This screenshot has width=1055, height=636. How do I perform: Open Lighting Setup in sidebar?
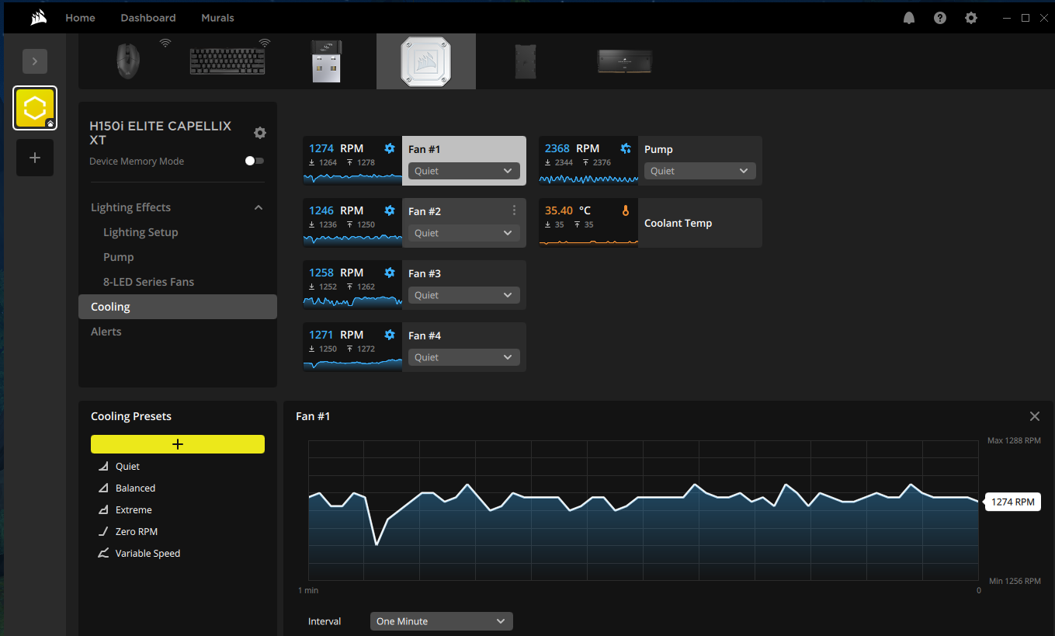[x=141, y=232]
